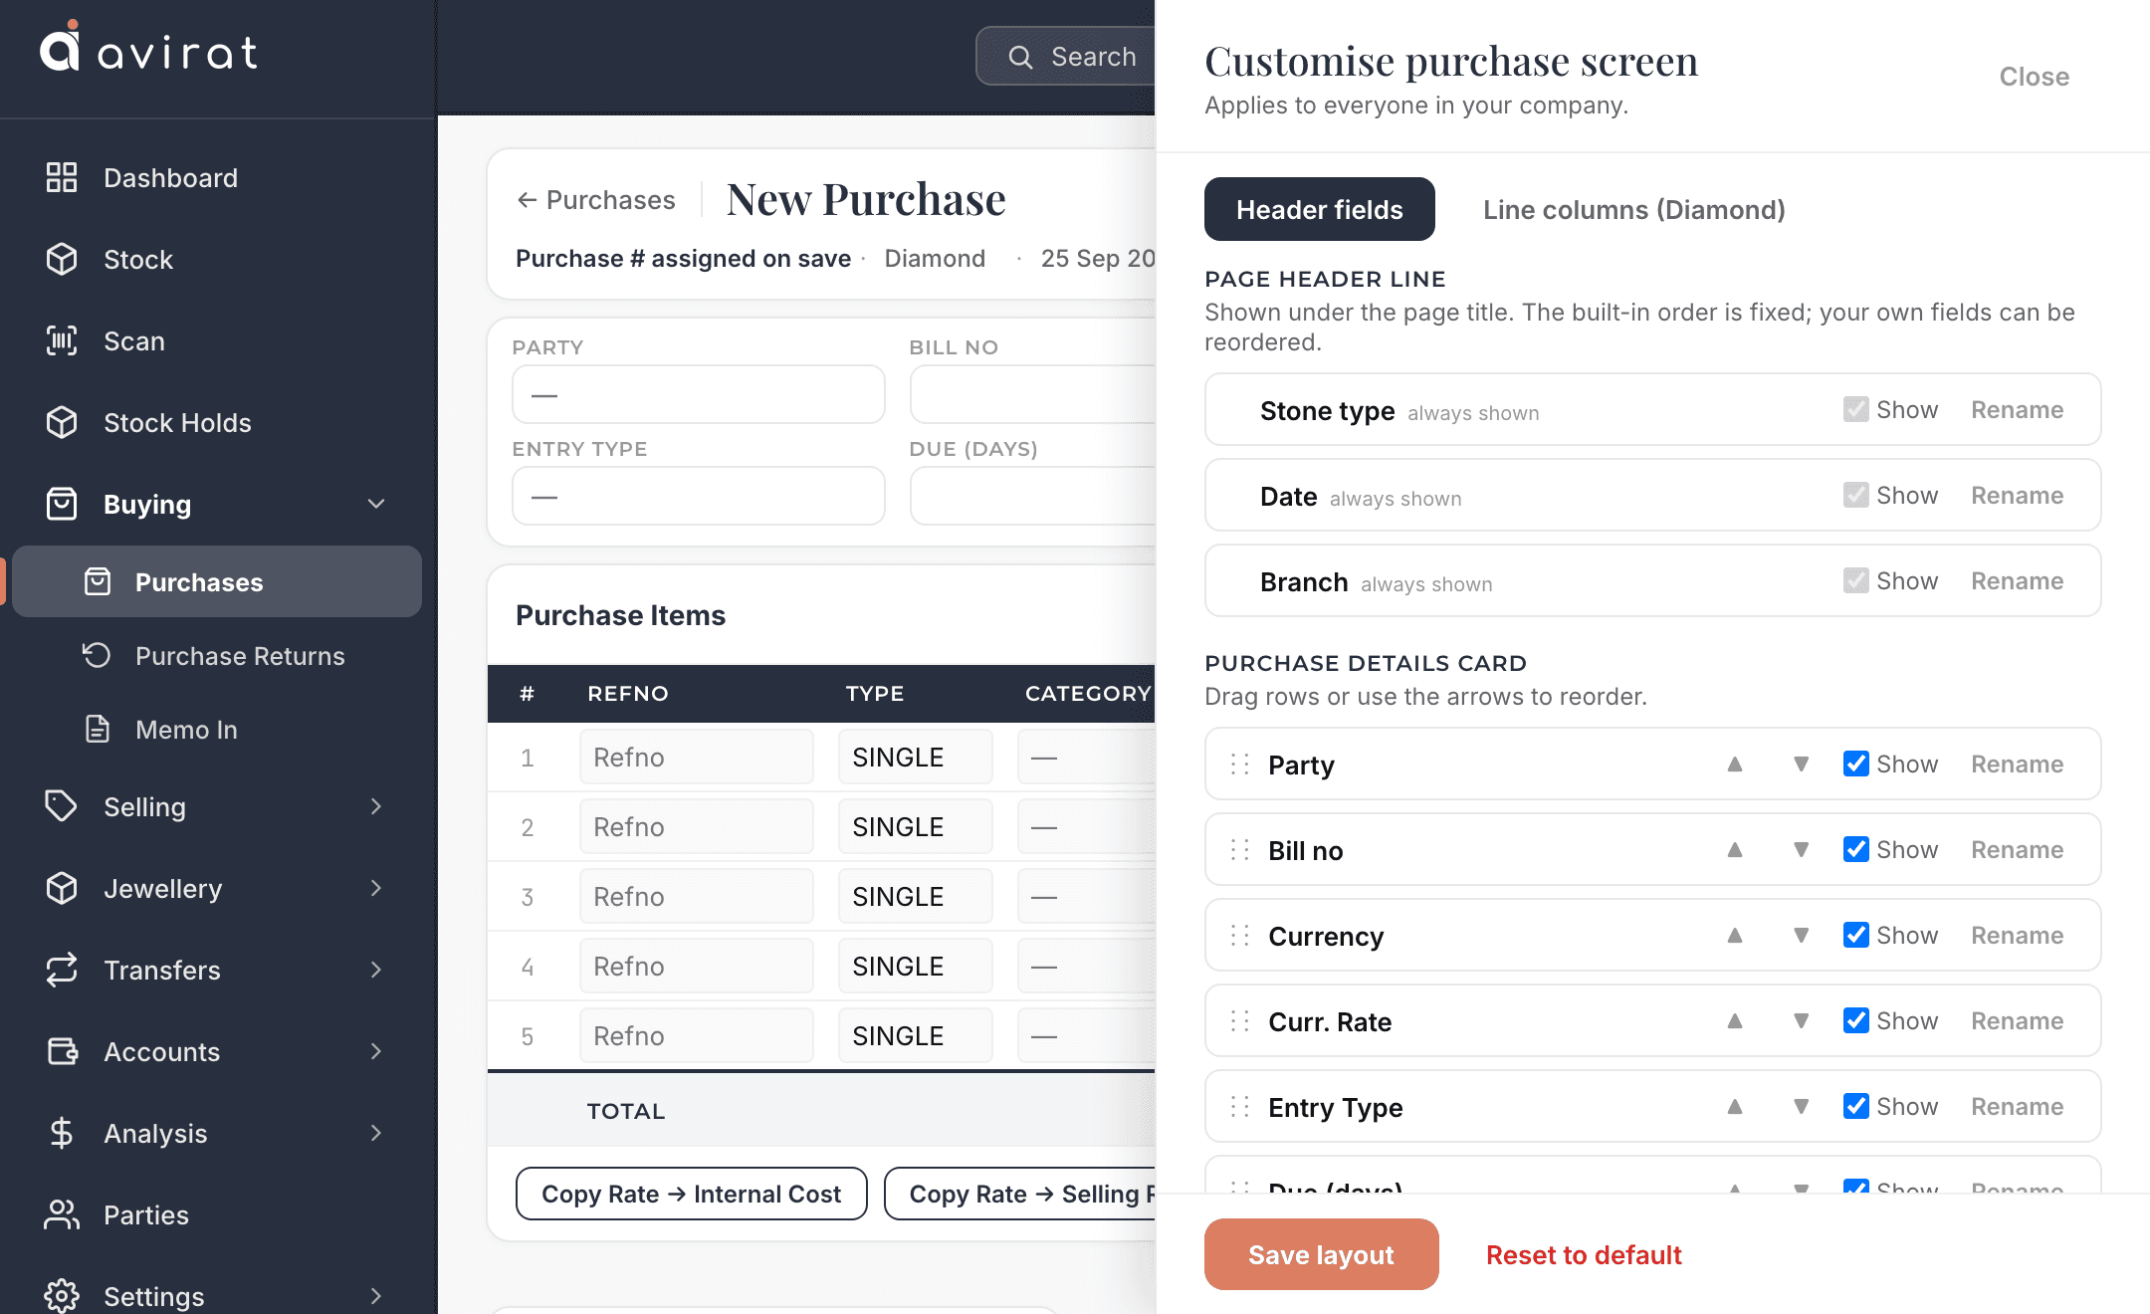Expand the Analysis submenu chevron

click(376, 1134)
